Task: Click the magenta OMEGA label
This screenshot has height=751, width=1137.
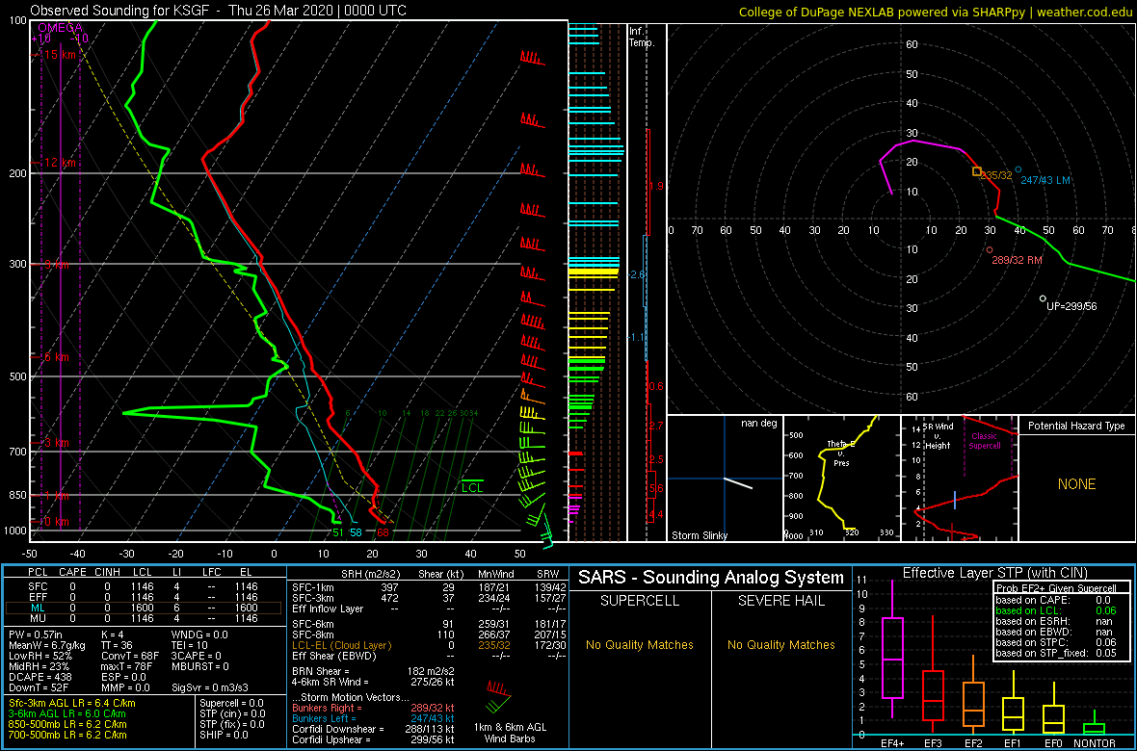Action: [x=60, y=26]
